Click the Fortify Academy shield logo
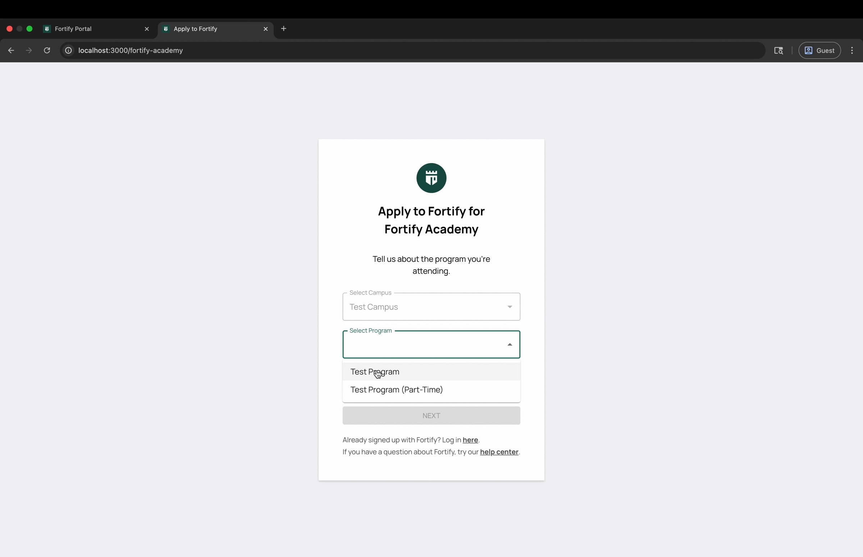The width and height of the screenshot is (863, 557). click(x=430, y=178)
